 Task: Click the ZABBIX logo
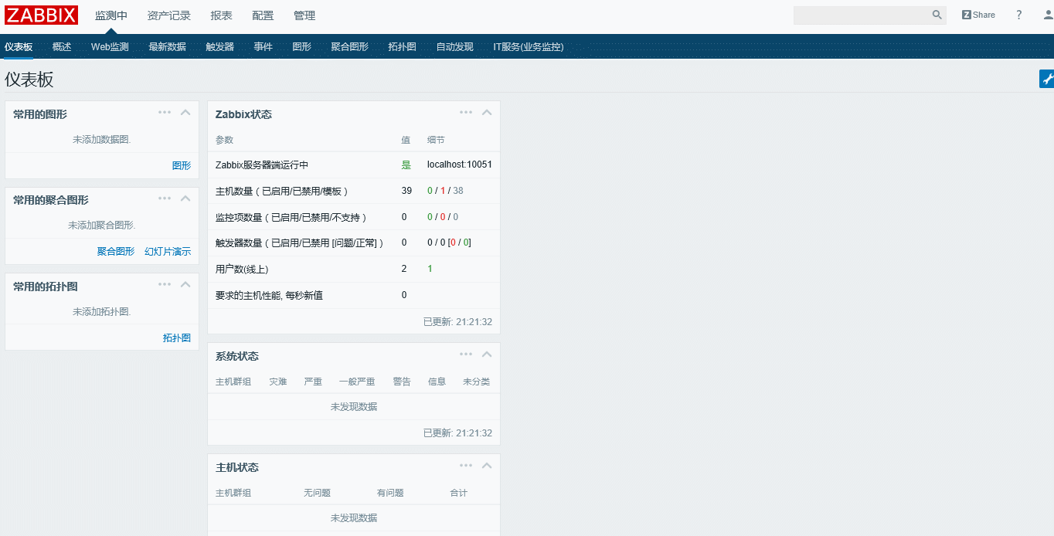42,15
